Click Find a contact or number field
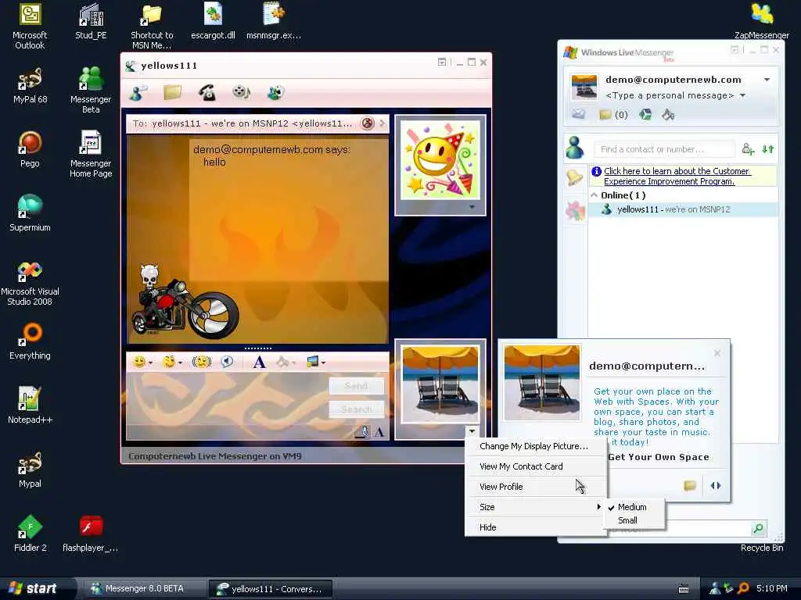Image resolution: width=801 pixels, height=600 pixels. (x=663, y=149)
